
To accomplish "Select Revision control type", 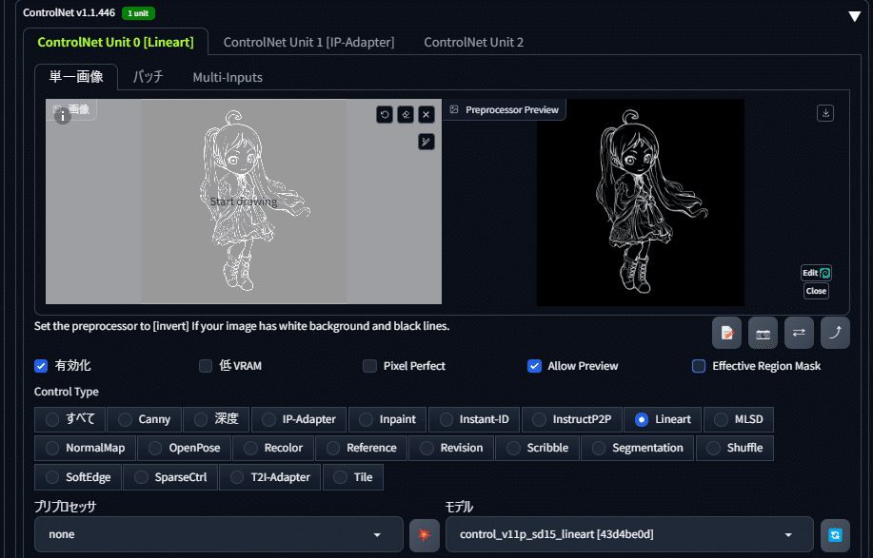I will tap(451, 448).
